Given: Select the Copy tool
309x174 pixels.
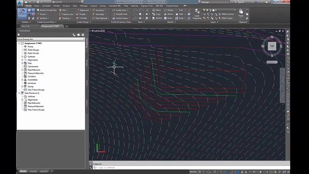Looking at the screenshot, I should pos(156,14).
